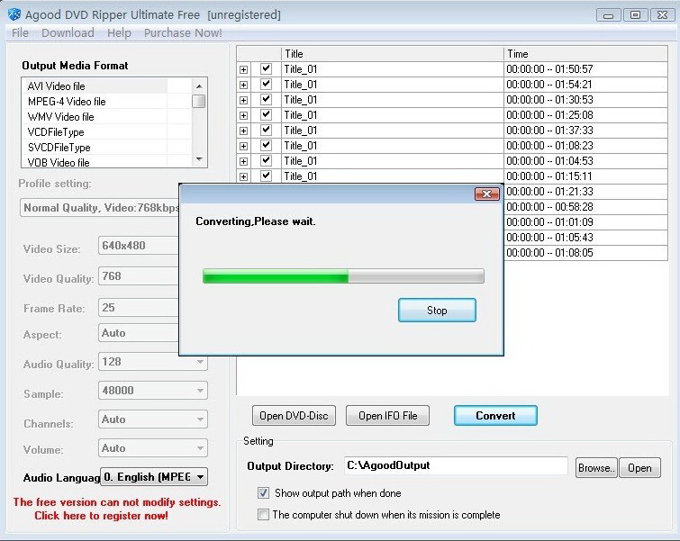
Task: Click the Time column header
Action: coord(585,54)
